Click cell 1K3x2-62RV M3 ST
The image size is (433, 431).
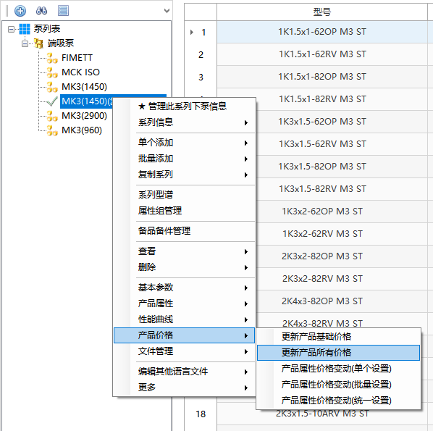coord(322,234)
